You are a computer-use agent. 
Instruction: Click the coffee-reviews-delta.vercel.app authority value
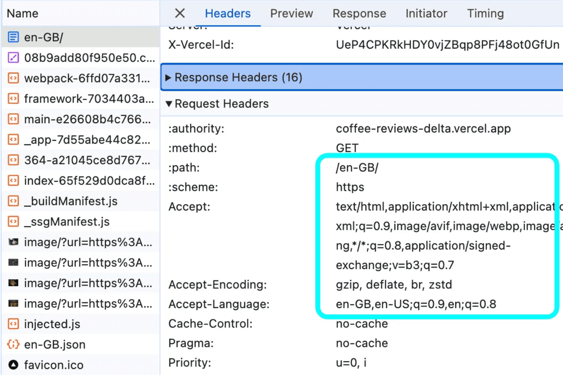pyautogui.click(x=423, y=128)
